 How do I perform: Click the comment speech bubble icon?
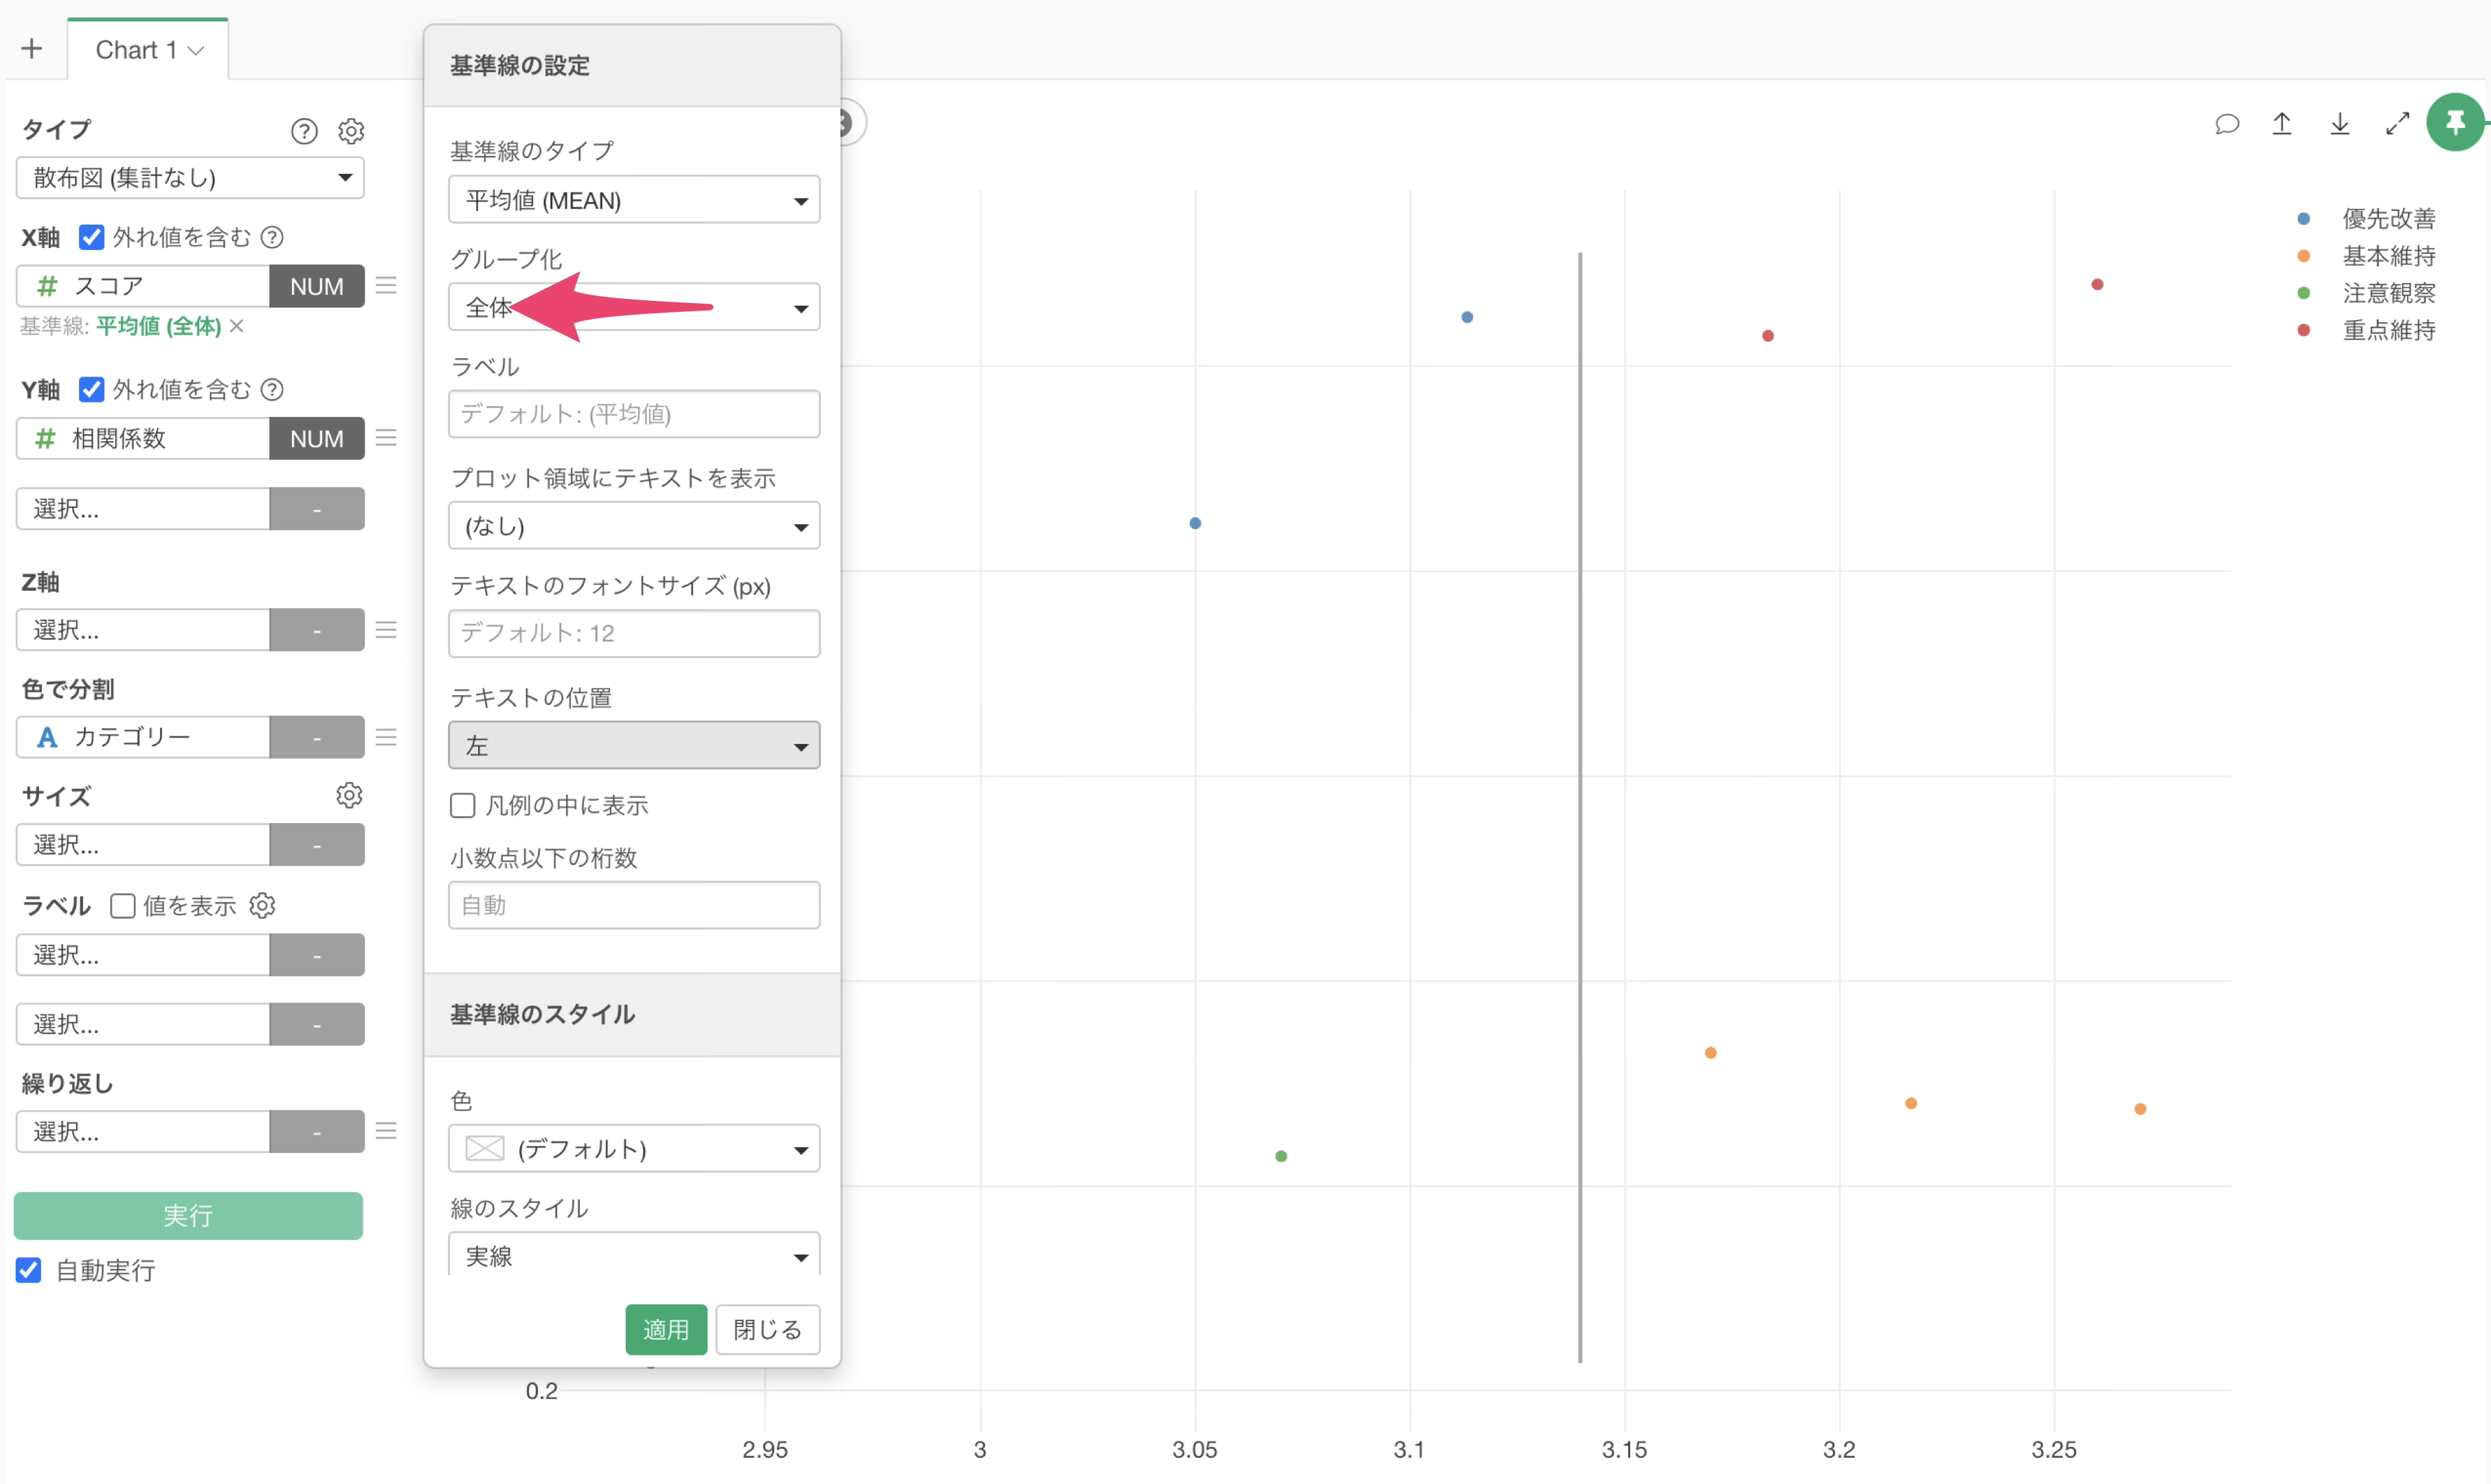pos(2226,124)
